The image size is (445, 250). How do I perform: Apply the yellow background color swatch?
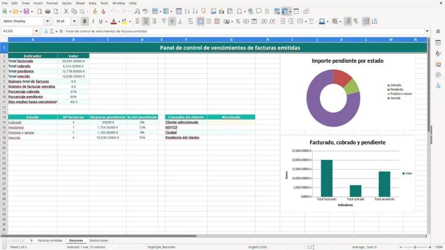coord(124,21)
